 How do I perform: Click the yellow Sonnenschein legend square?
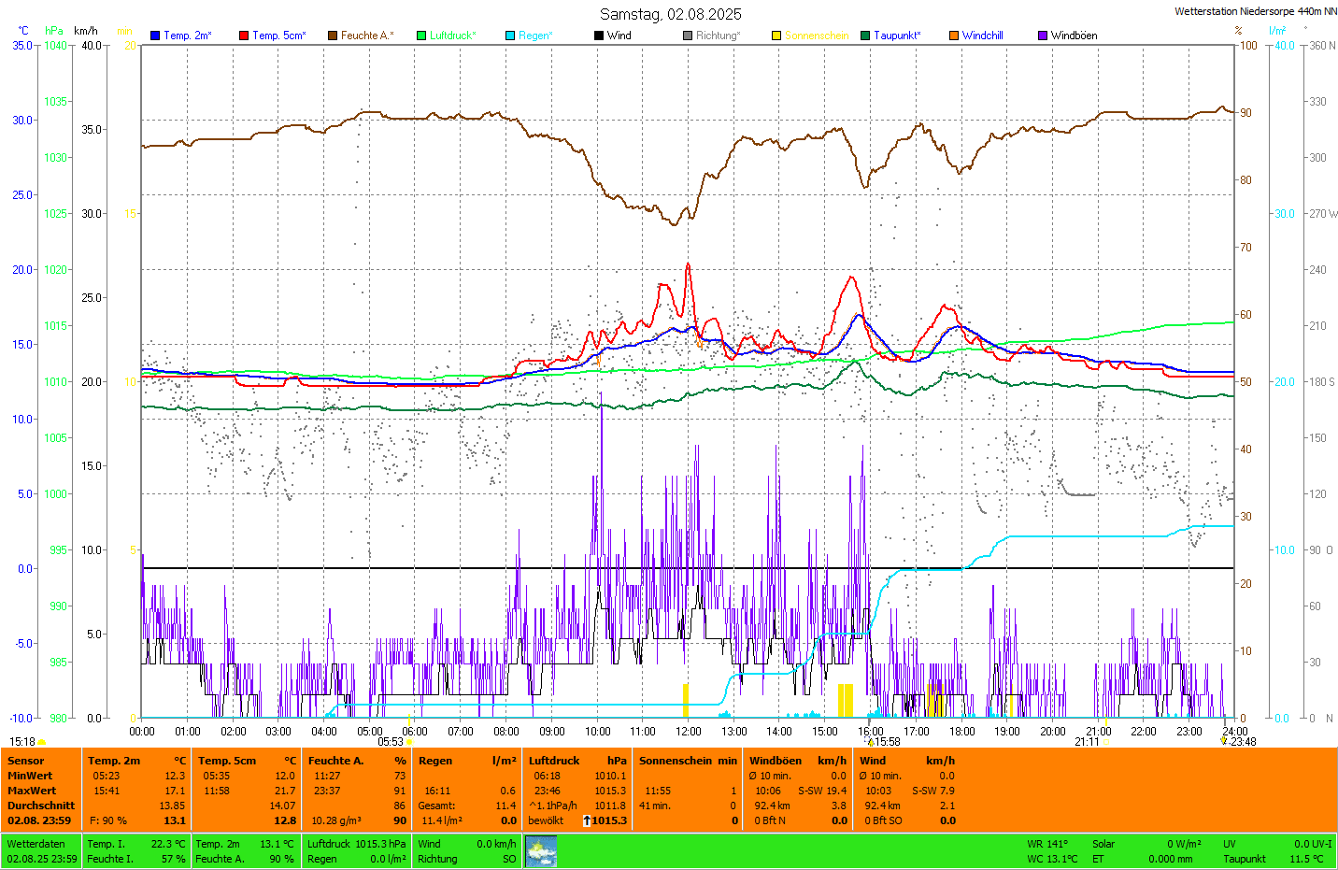776,36
